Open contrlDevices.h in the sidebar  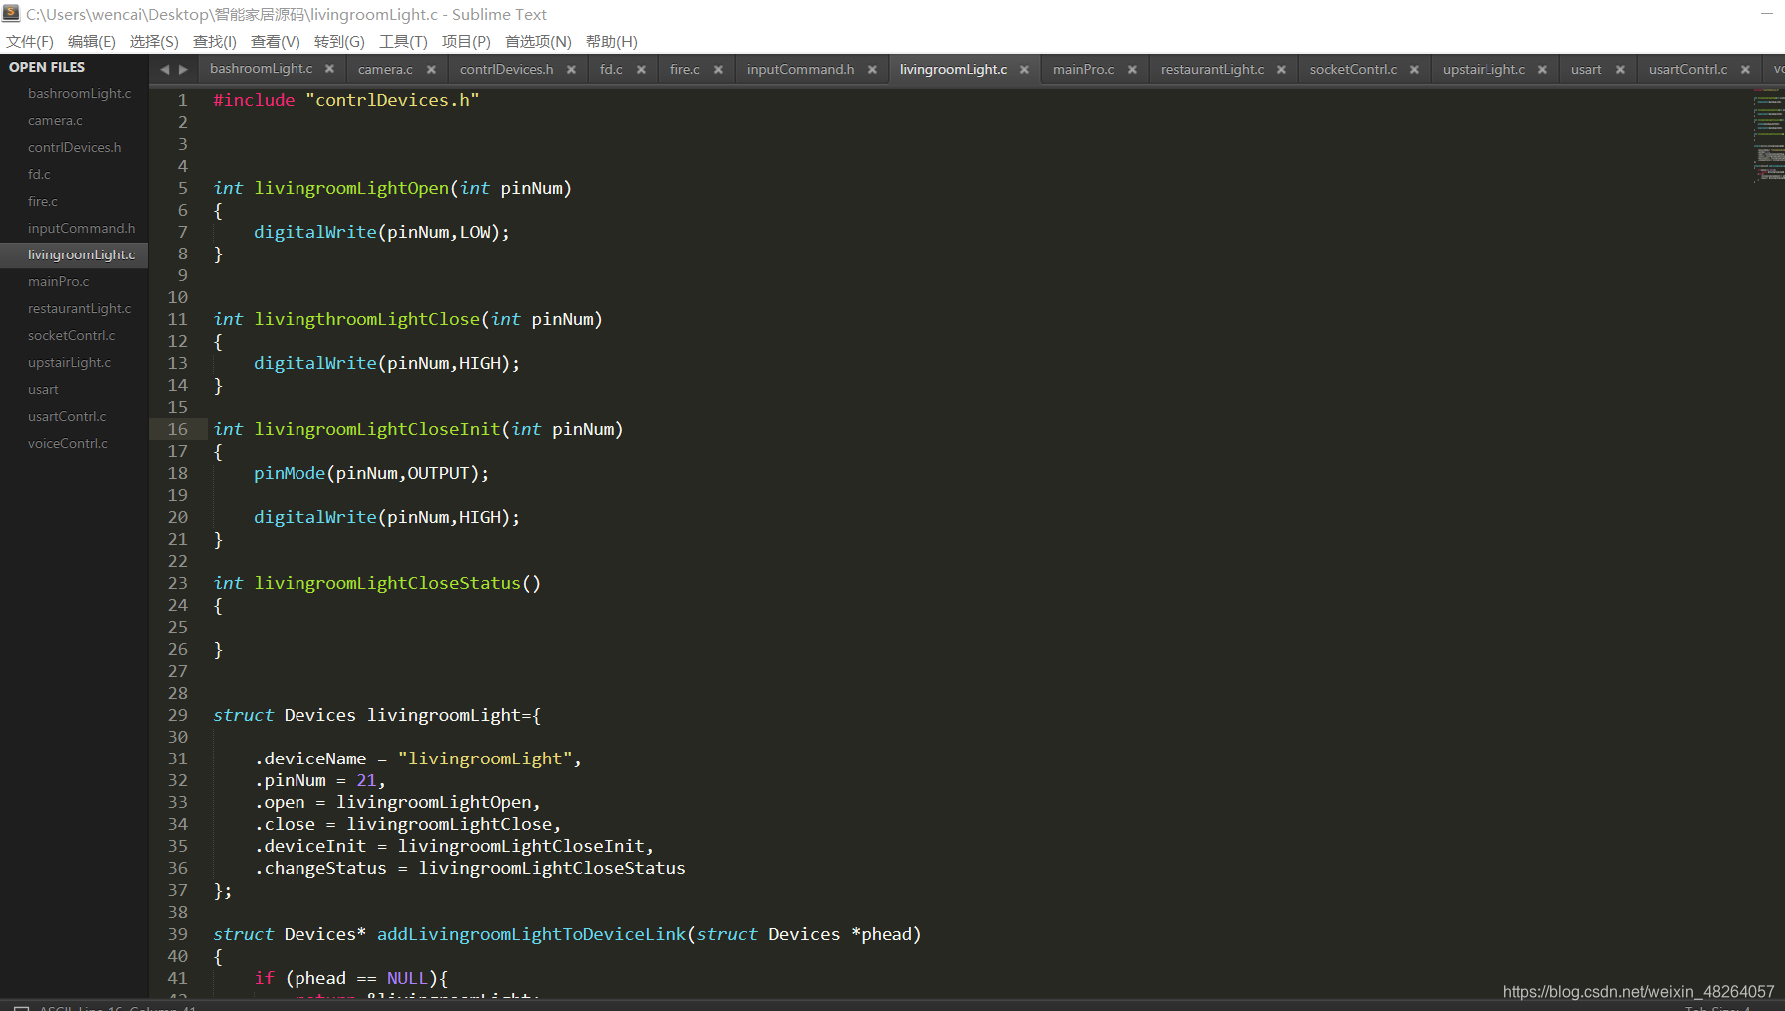(74, 147)
